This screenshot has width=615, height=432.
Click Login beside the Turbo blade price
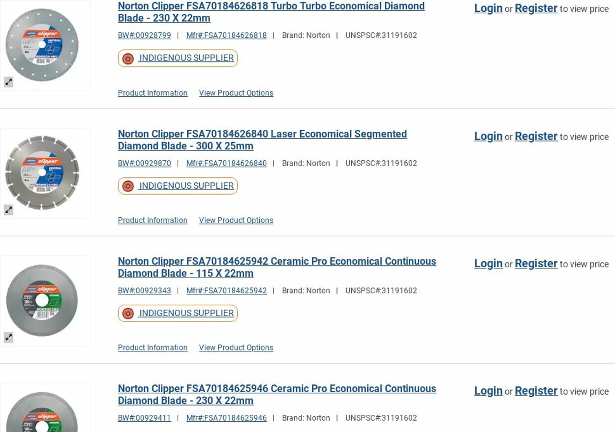tap(488, 8)
